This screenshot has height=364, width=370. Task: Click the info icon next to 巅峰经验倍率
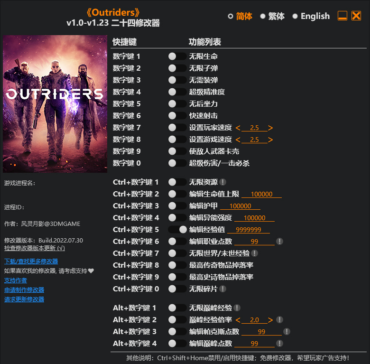tap(279, 319)
